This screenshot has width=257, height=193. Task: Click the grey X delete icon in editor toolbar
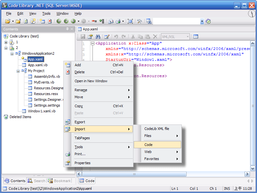(155, 36)
